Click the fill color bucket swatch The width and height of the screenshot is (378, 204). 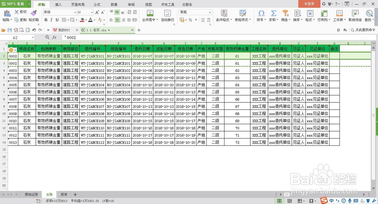tap(82, 20)
